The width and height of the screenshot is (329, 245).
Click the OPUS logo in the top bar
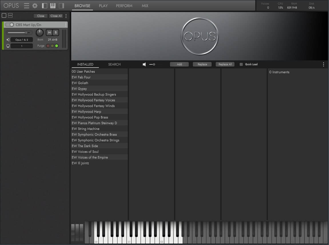(11, 5)
